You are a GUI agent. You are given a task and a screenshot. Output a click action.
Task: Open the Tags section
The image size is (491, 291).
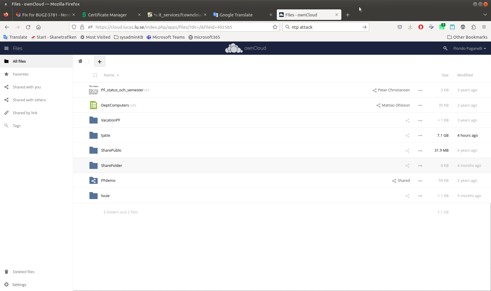tap(16, 126)
